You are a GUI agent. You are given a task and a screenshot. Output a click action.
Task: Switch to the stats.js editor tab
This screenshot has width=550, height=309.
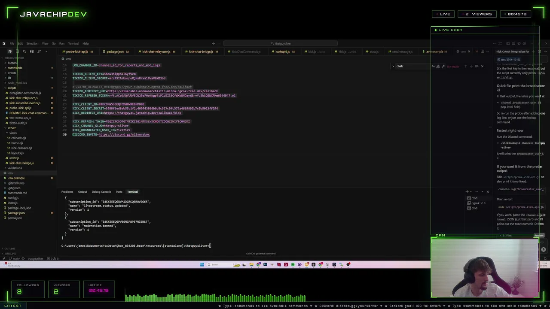374,51
